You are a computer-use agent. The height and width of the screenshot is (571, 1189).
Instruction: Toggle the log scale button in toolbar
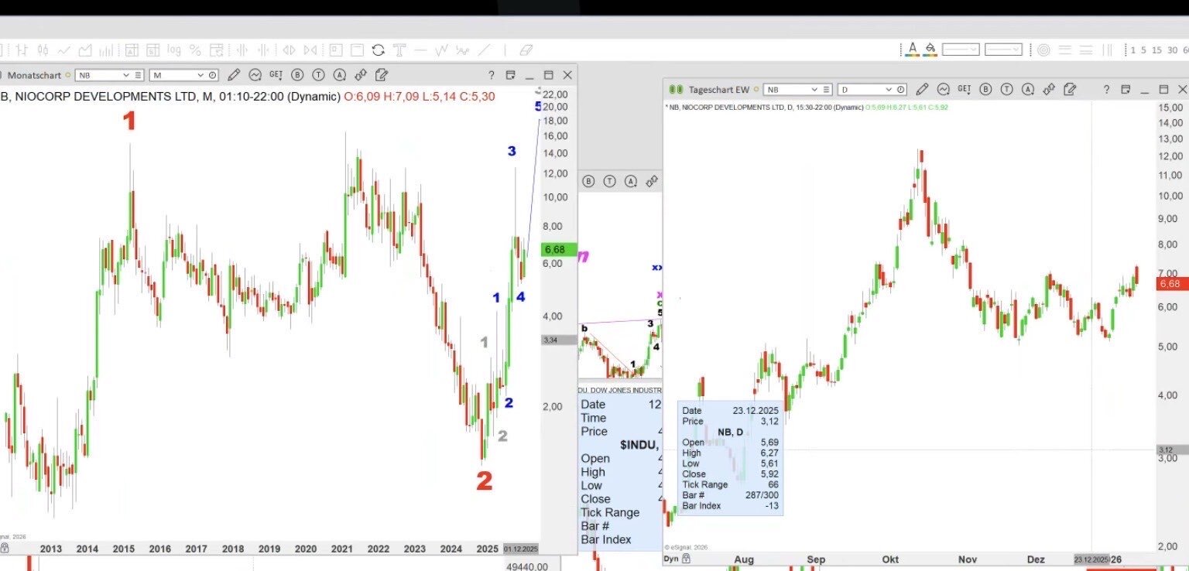coord(173,50)
